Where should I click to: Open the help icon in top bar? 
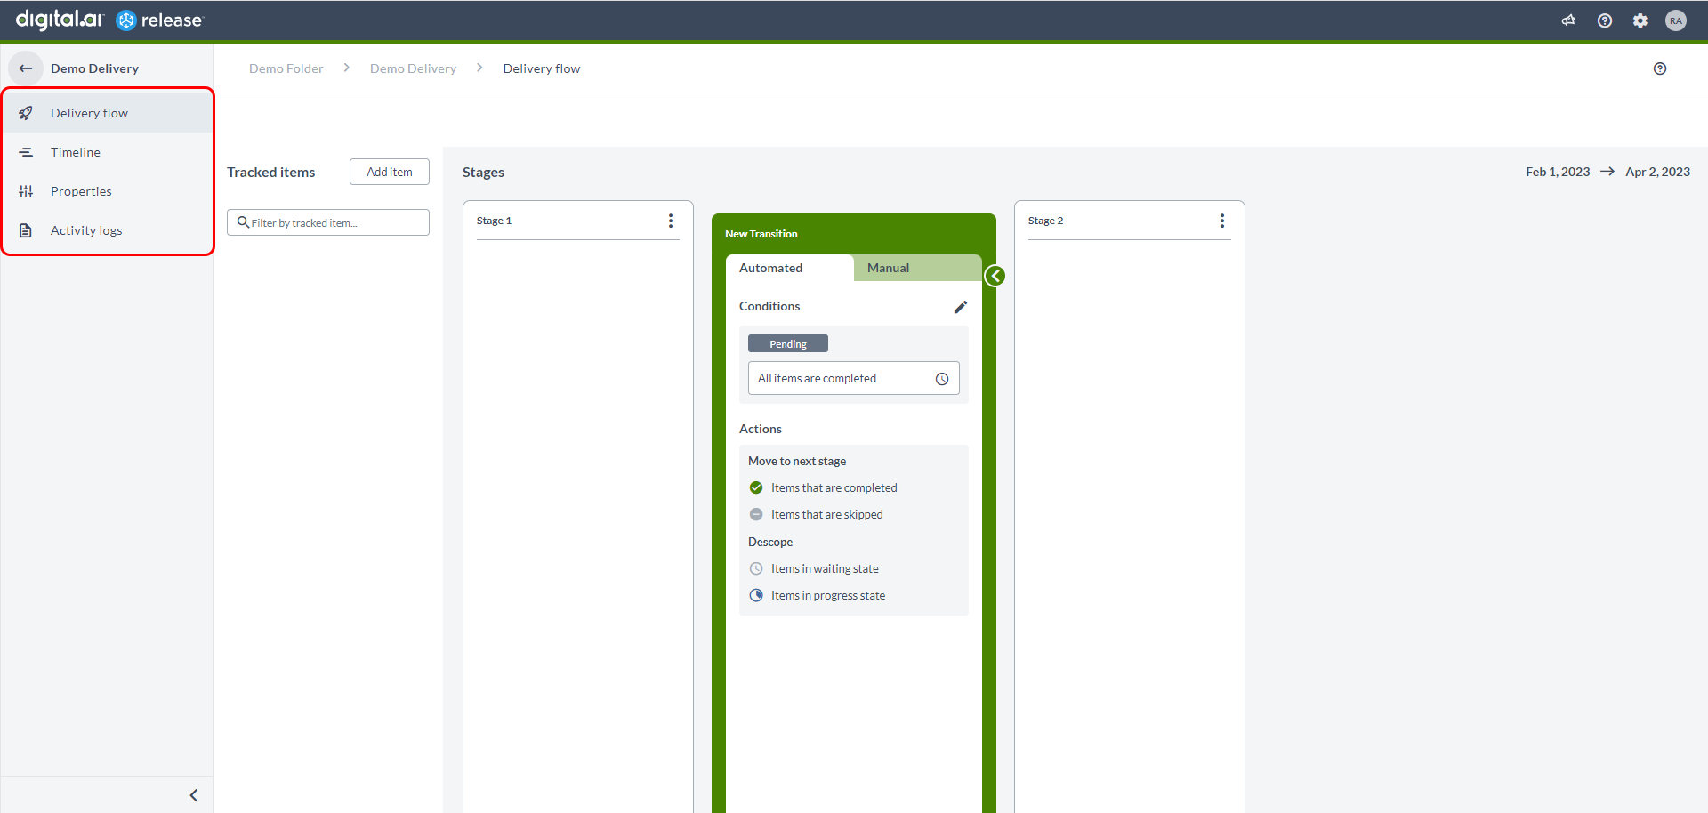pos(1605,20)
